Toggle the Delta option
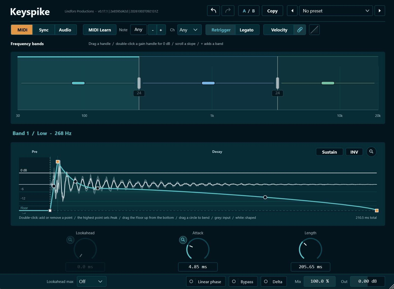This screenshot has height=289, width=394. tap(274, 281)
